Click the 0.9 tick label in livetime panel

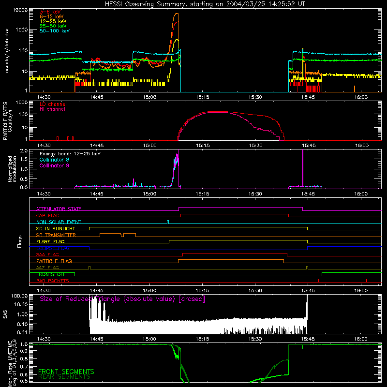[24, 351]
